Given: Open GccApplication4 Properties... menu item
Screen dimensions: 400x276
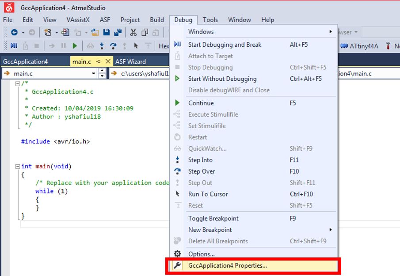Looking at the screenshot, I should click(x=254, y=265).
